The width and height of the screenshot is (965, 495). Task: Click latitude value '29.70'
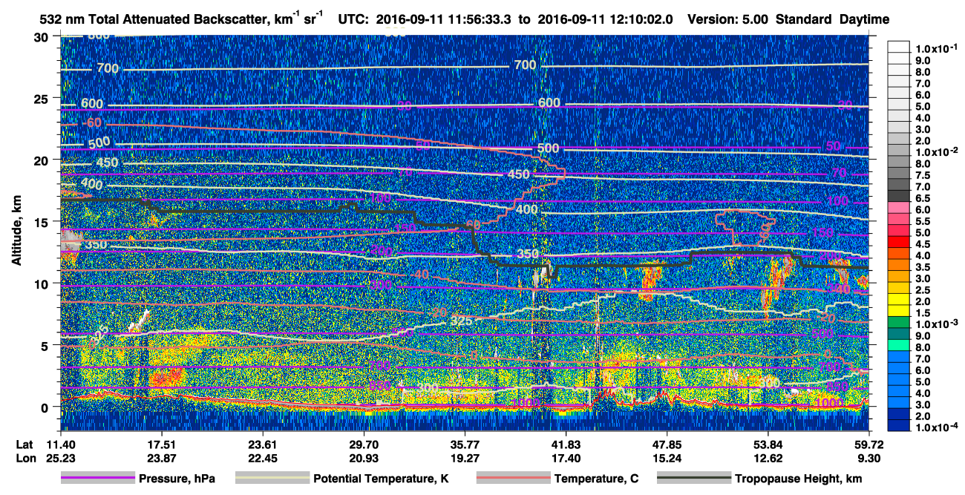pos(363,445)
